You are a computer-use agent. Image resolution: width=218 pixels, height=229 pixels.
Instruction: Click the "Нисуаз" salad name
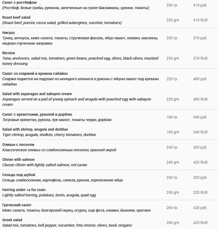click(x=9, y=33)
